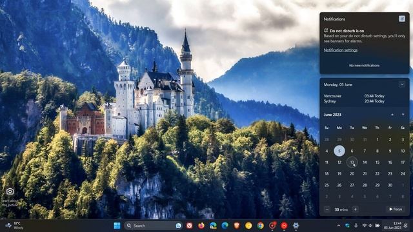Select June 22 in the calendar
The height and width of the screenshot is (232, 413).
point(378,173)
